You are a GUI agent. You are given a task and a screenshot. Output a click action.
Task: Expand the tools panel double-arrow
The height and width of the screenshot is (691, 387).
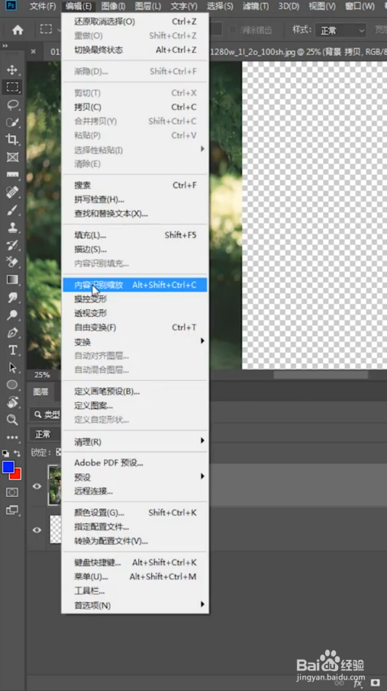[5, 46]
